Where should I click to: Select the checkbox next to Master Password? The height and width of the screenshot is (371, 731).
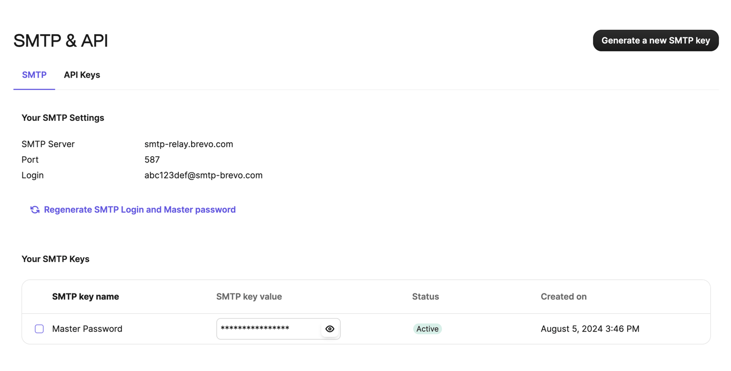point(39,329)
